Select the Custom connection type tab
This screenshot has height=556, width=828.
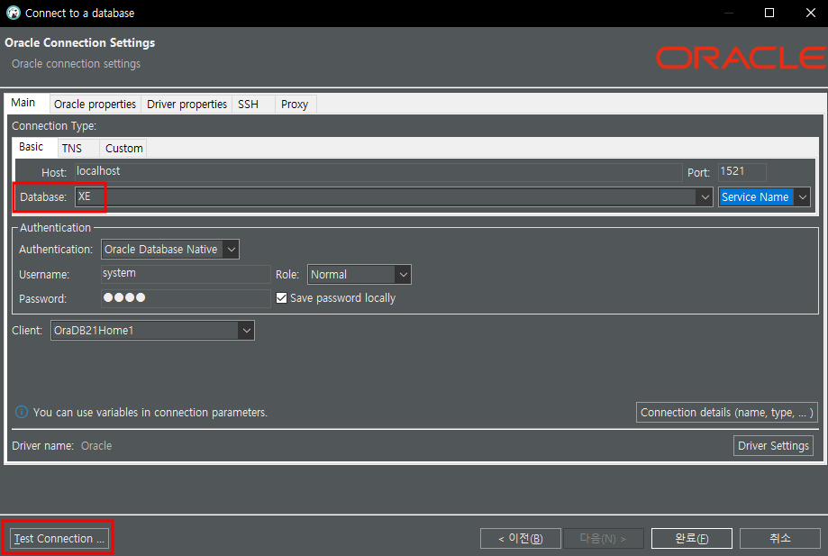(x=124, y=149)
